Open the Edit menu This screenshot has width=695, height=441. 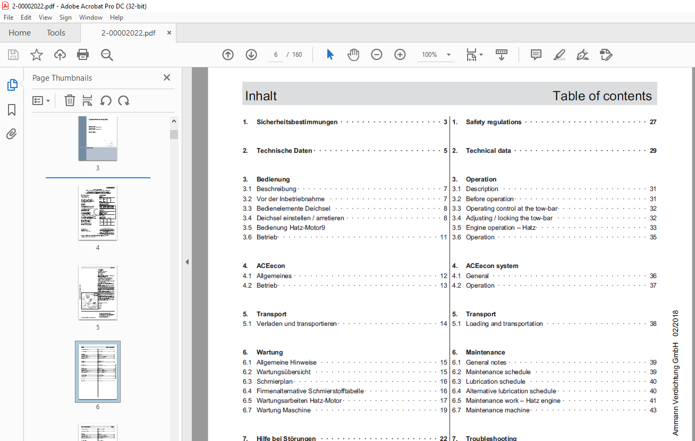26,18
